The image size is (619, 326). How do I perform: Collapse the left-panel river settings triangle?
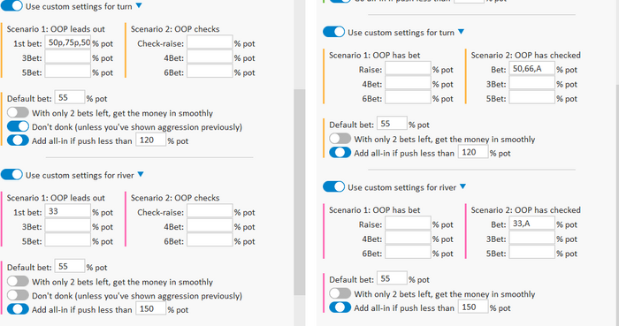(141, 174)
